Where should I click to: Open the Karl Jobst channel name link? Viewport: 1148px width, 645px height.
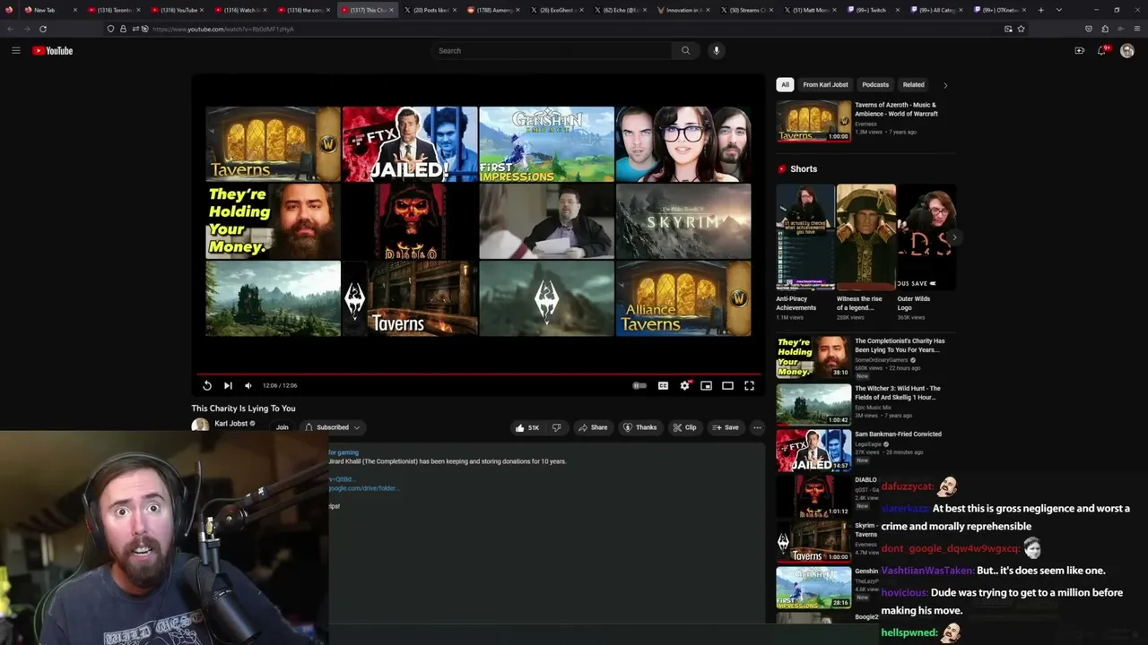(x=230, y=424)
